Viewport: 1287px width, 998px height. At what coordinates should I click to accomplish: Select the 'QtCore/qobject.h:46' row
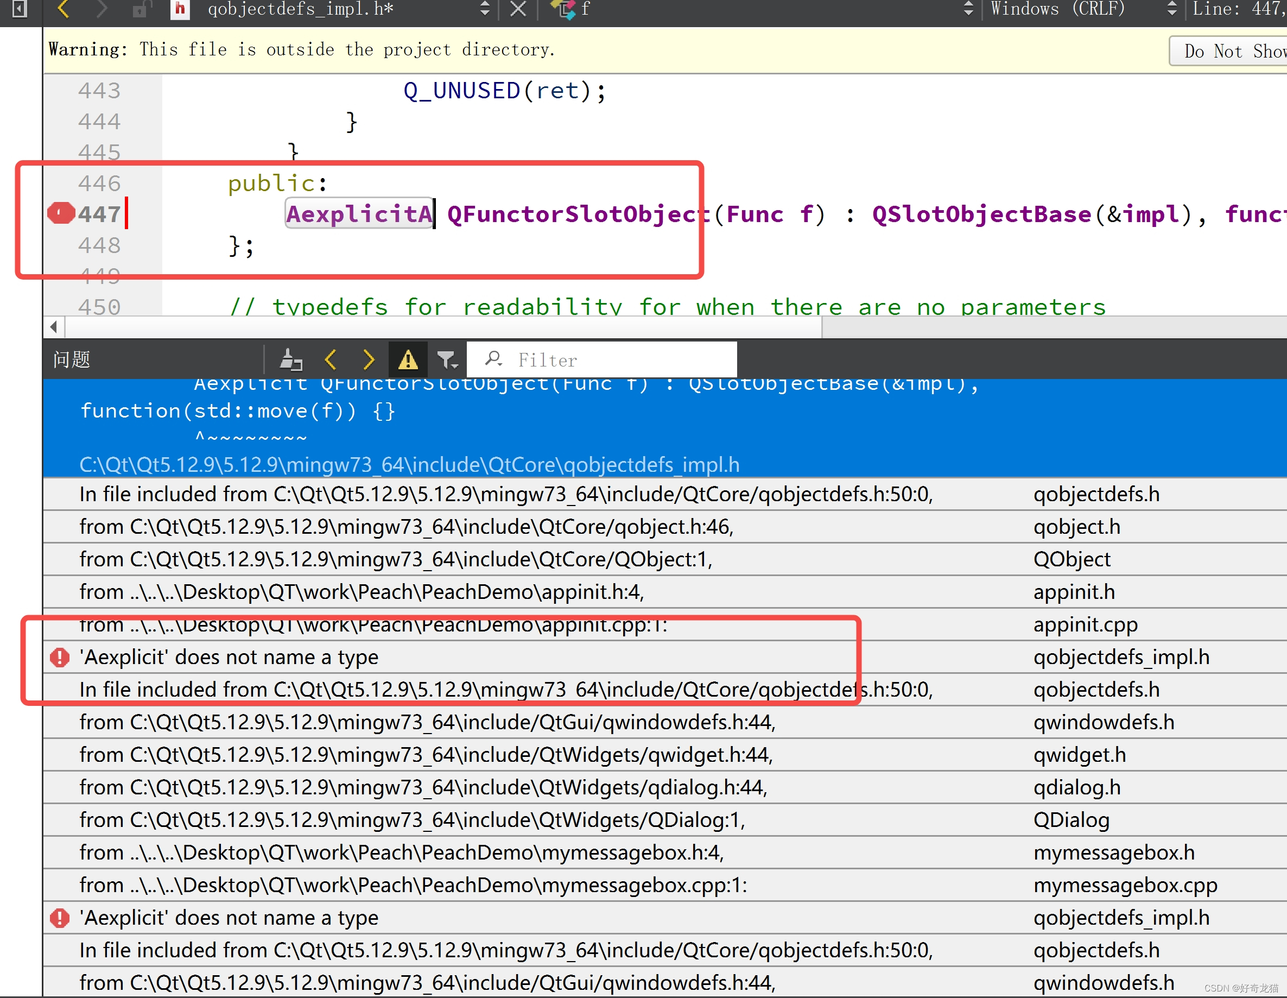[665, 526]
